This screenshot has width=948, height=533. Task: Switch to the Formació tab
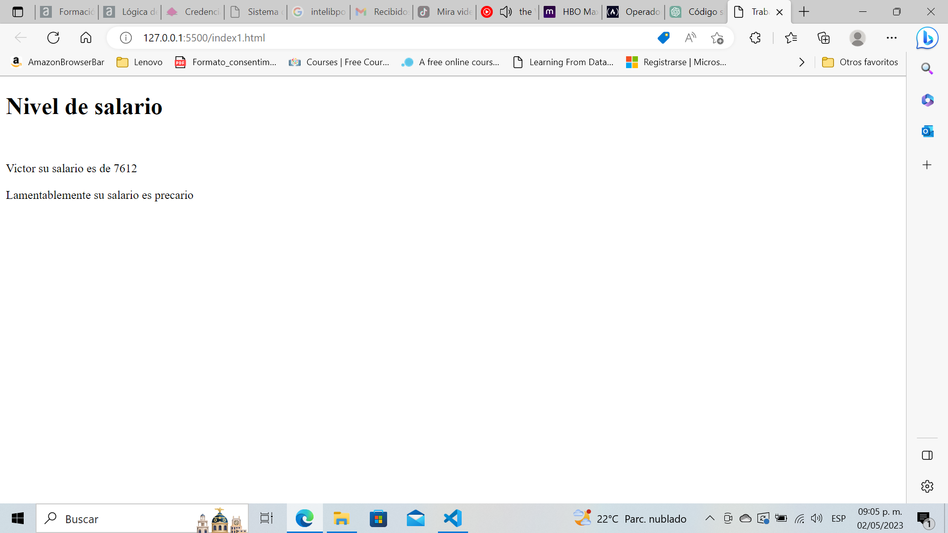(67, 12)
